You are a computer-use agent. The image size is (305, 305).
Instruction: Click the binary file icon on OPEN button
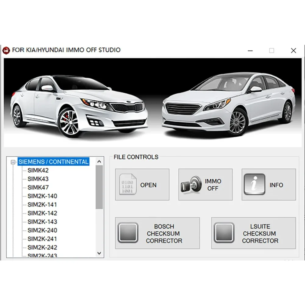(127, 185)
